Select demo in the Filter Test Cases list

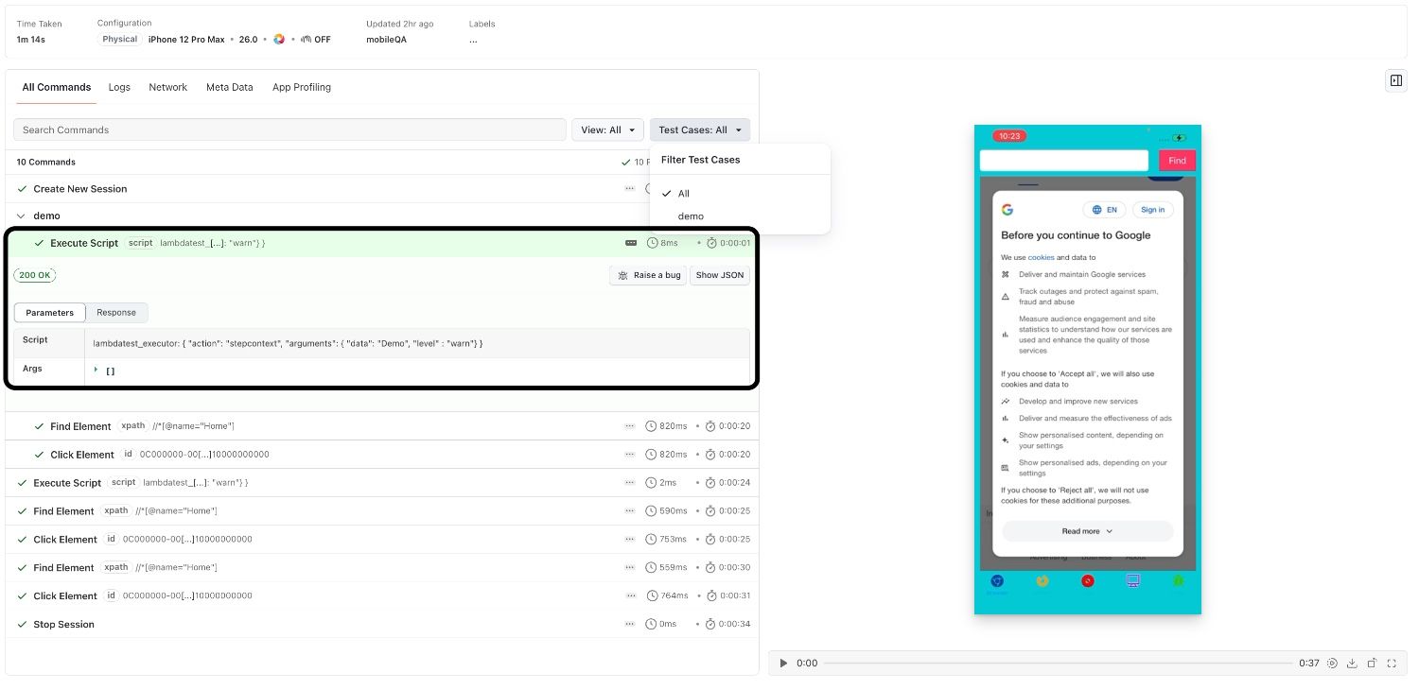click(x=691, y=216)
